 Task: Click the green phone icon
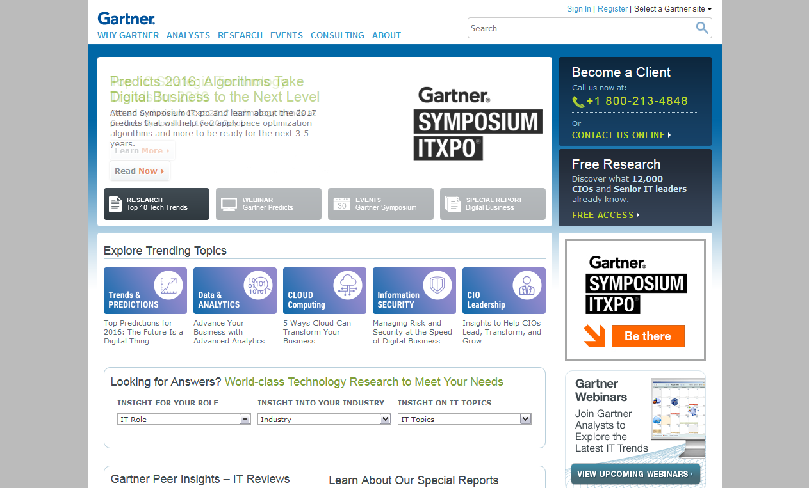tap(578, 102)
